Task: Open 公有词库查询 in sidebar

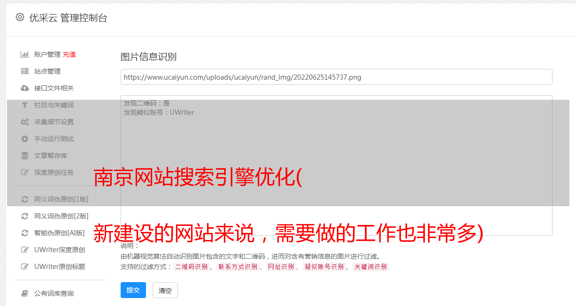Action: pos(54,293)
